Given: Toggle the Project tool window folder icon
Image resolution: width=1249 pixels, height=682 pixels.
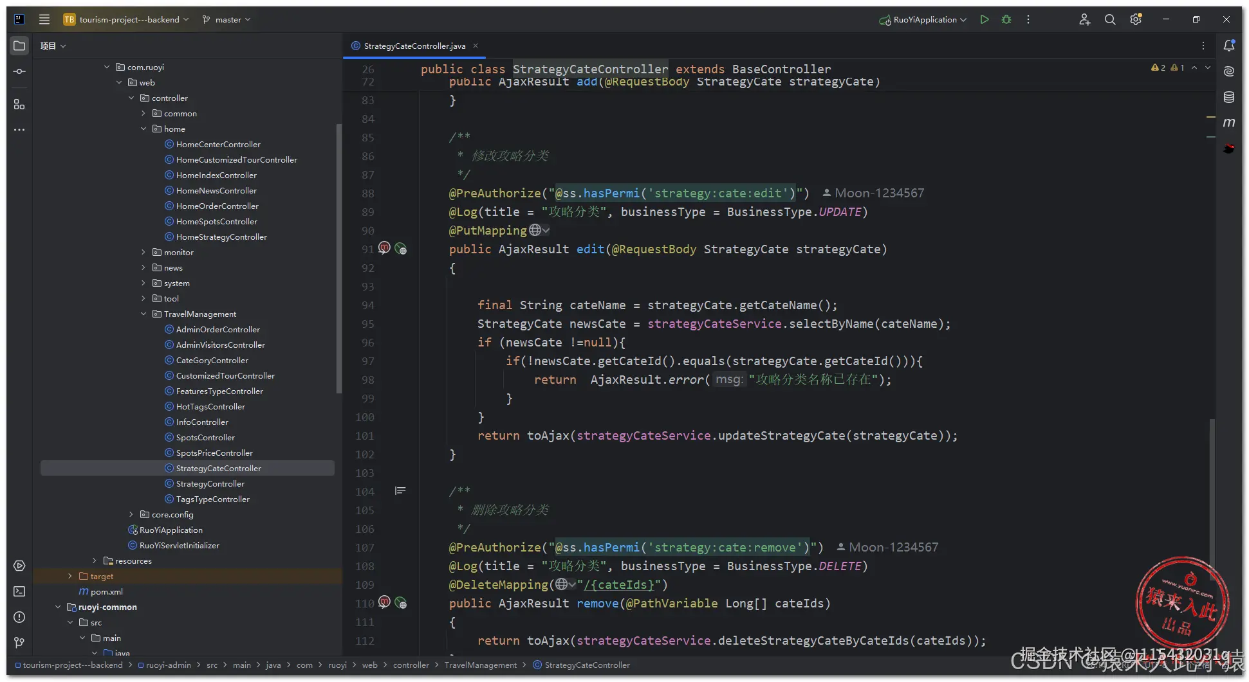Looking at the screenshot, I should point(19,46).
